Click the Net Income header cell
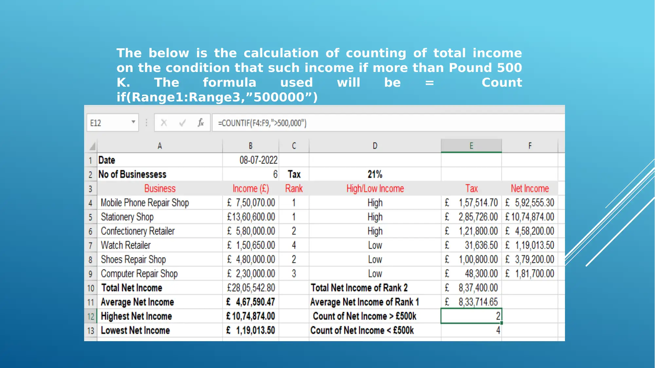 pos(530,189)
